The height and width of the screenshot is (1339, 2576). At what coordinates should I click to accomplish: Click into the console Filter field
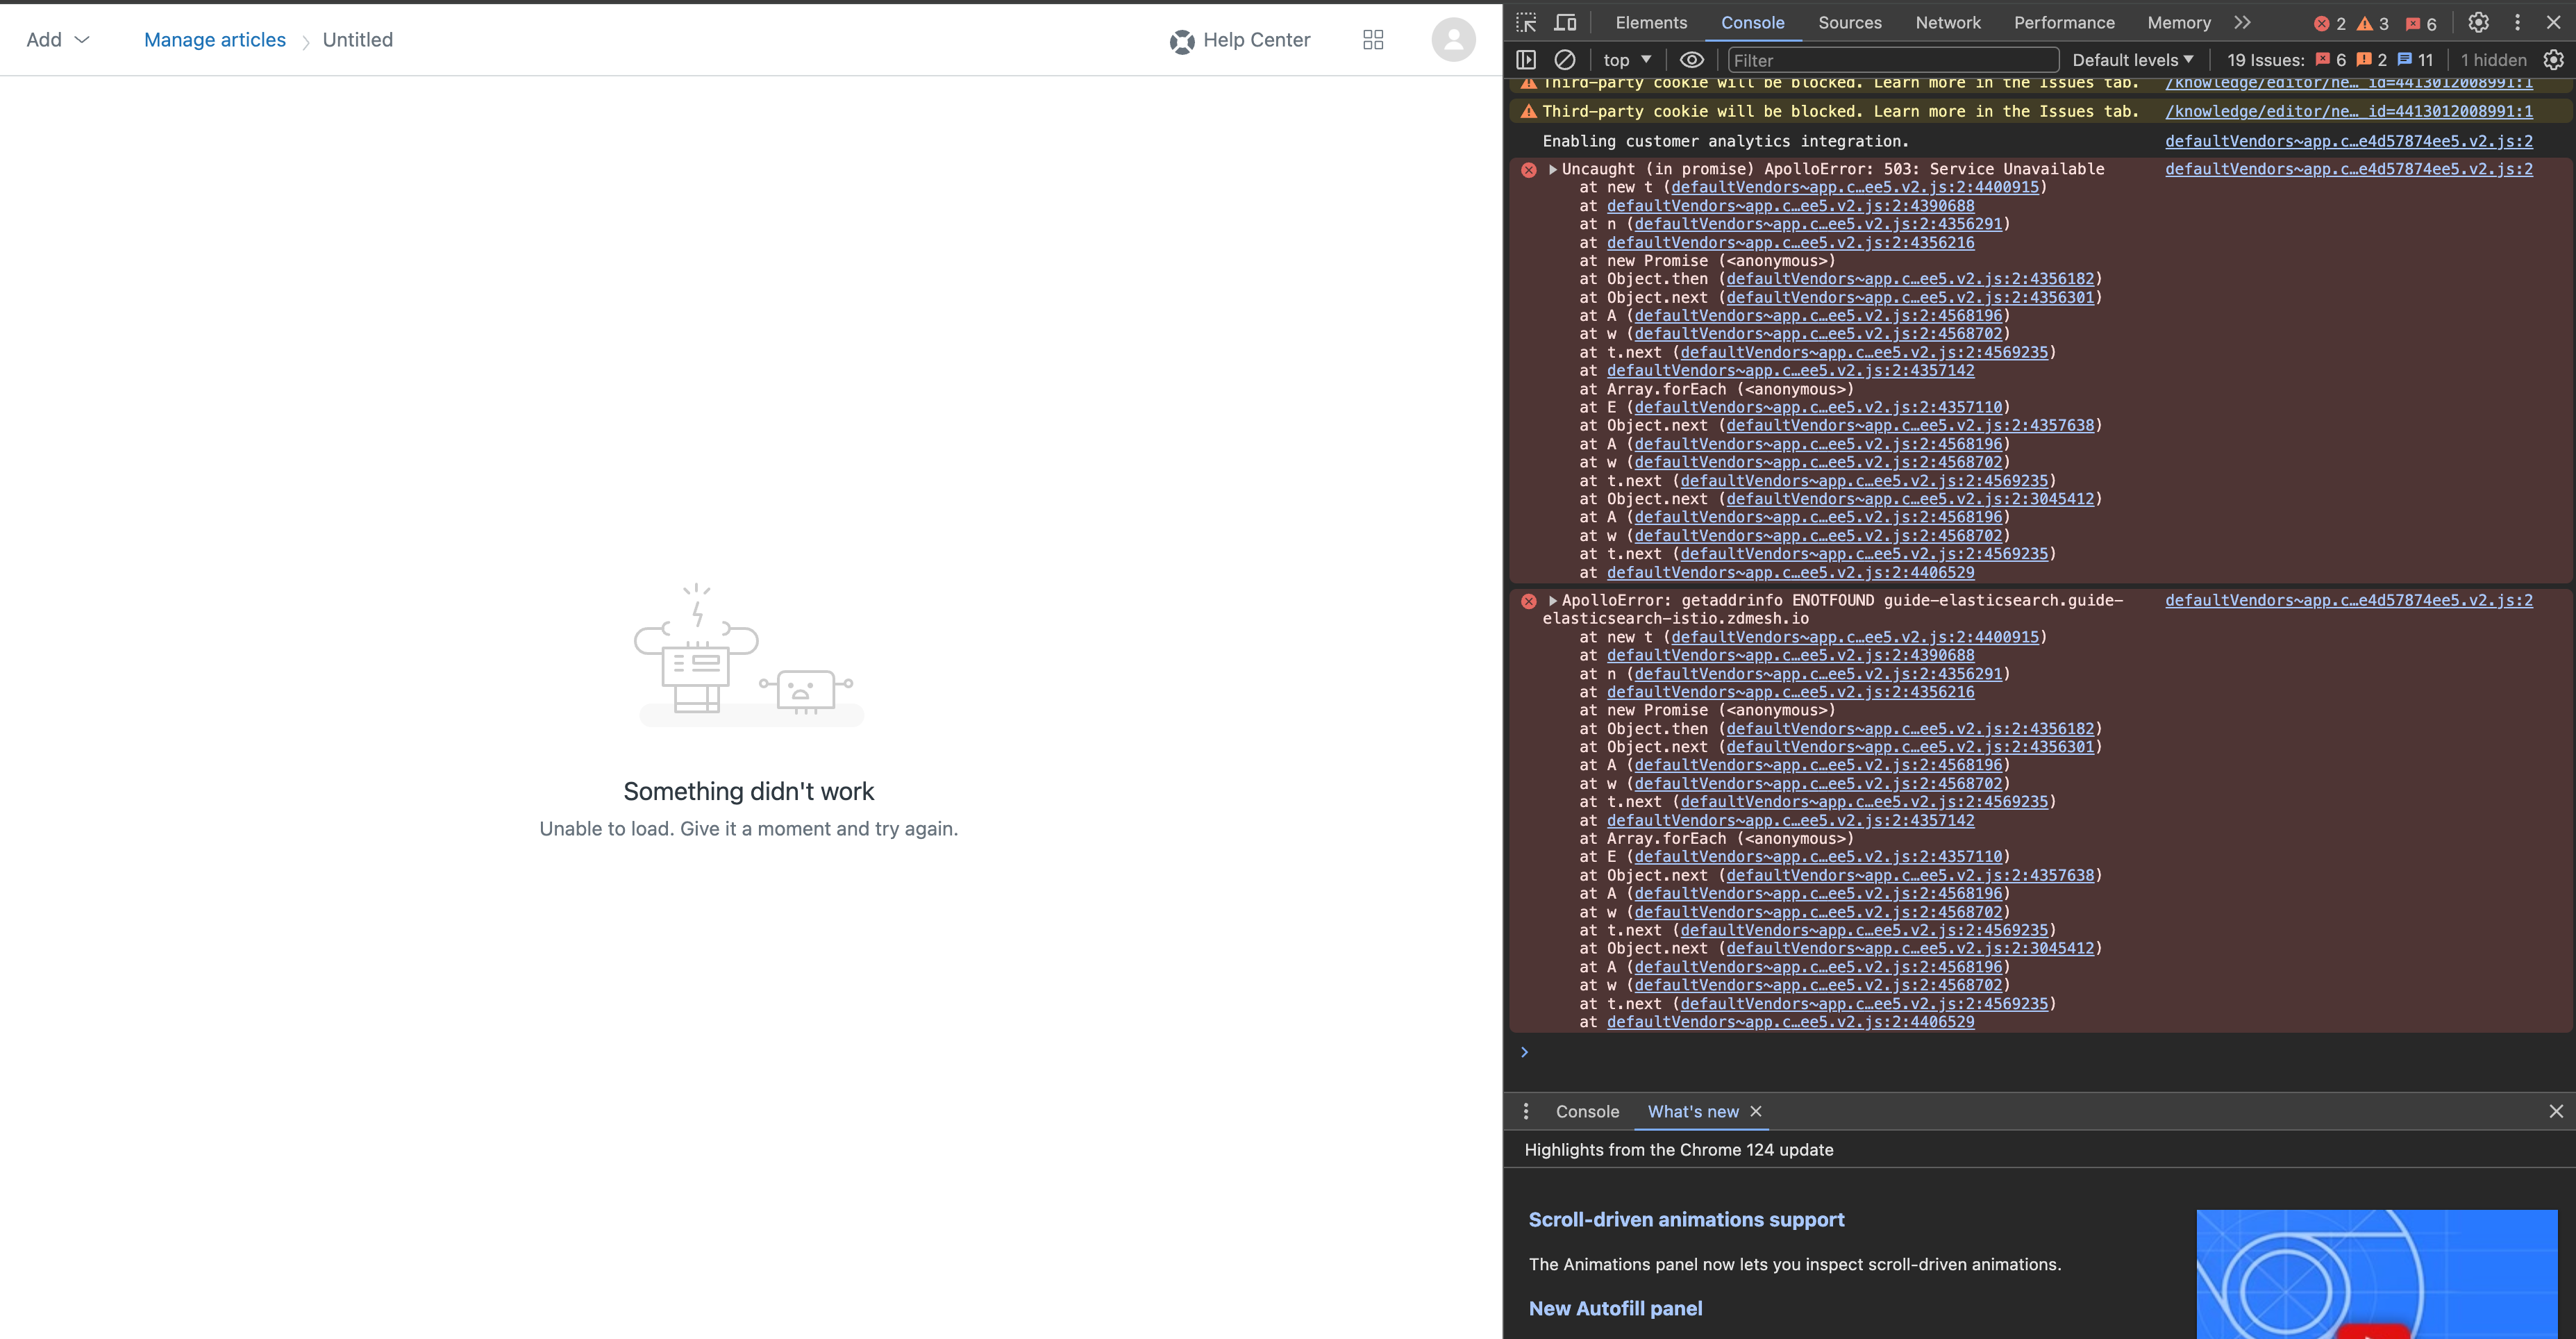click(x=1892, y=60)
